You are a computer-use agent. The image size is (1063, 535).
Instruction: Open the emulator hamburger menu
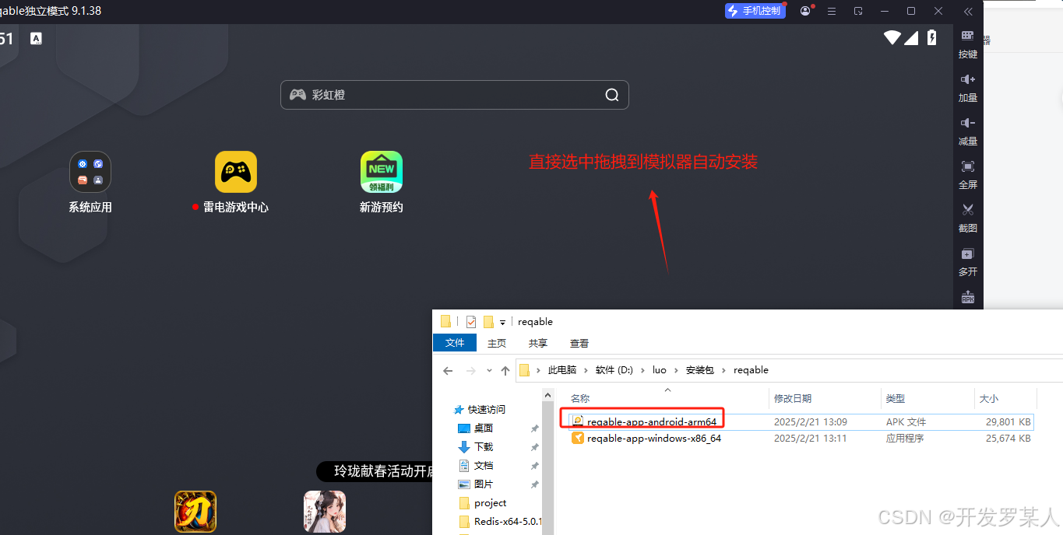pyautogui.click(x=832, y=12)
